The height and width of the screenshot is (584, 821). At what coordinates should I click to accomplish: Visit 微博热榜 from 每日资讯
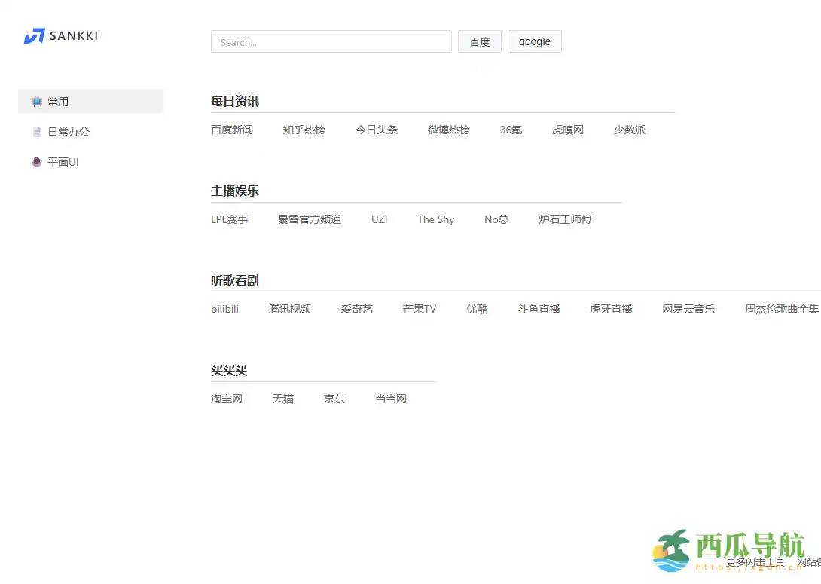[x=448, y=129]
